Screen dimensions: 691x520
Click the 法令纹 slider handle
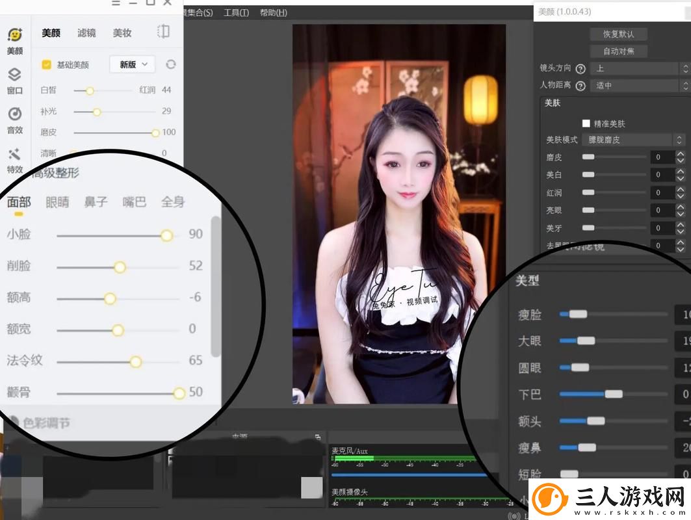pyautogui.click(x=136, y=362)
